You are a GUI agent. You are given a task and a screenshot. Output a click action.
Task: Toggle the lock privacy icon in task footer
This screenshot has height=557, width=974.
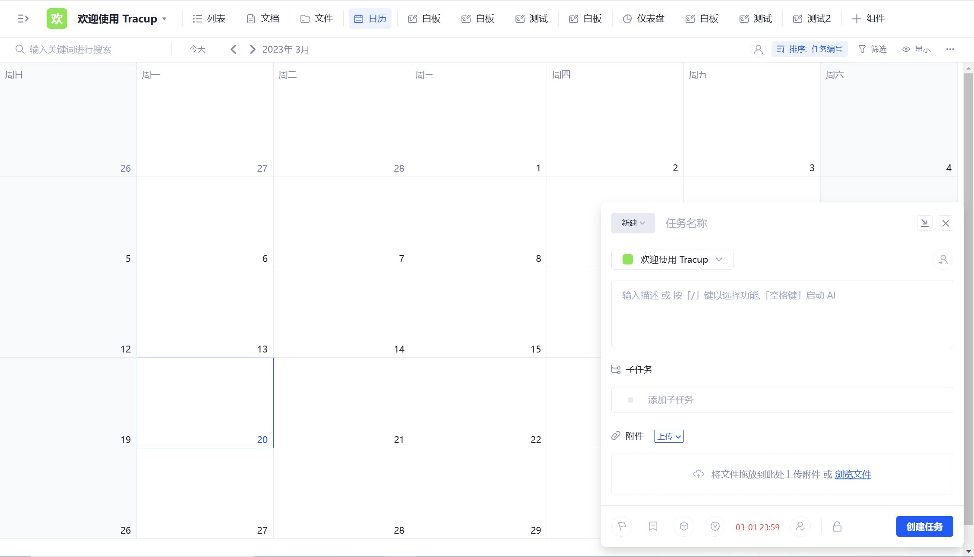click(x=837, y=526)
